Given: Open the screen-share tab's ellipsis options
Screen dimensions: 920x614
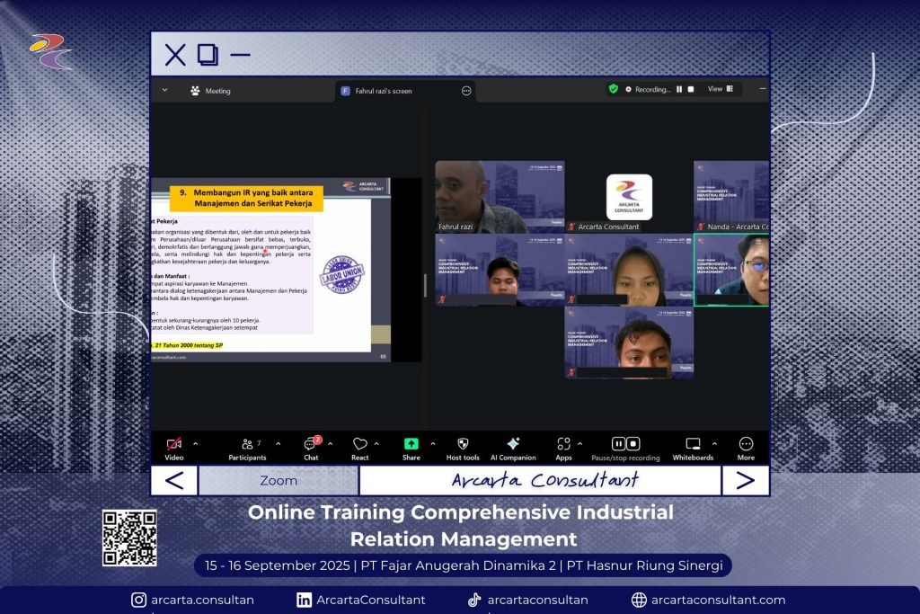Looking at the screenshot, I should click(466, 91).
